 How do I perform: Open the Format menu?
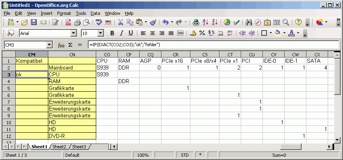pyautogui.click(x=64, y=13)
